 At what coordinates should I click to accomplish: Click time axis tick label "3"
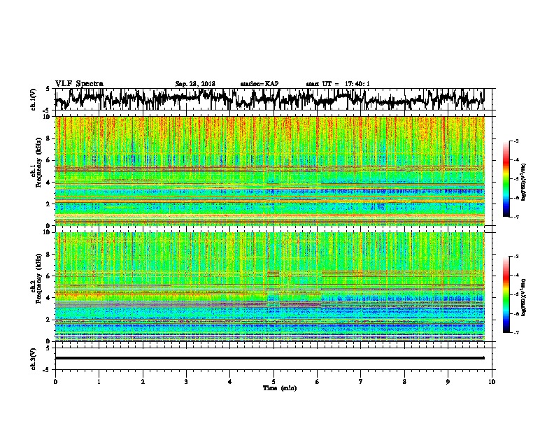[186, 382]
